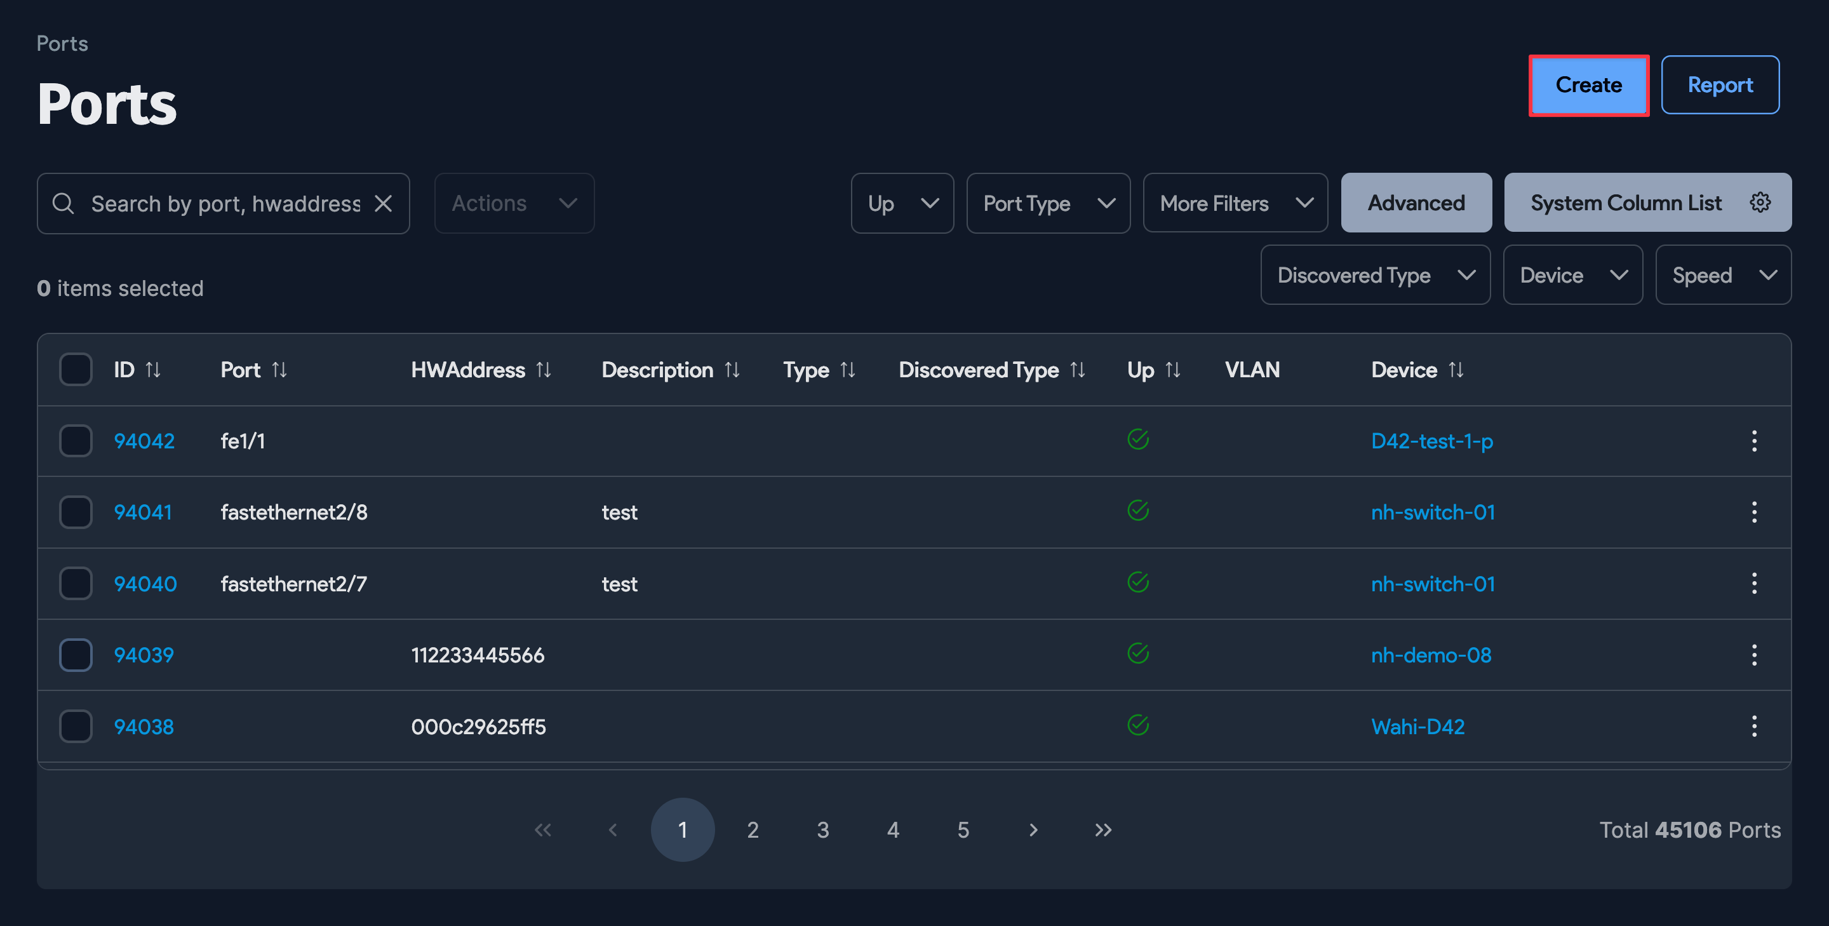Expand the More Filters dropdown
Viewport: 1829px width, 926px height.
tap(1235, 203)
